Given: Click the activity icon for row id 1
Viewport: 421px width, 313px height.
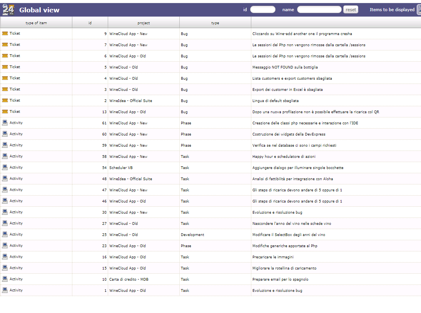Looking at the screenshot, I should pos(5,290).
